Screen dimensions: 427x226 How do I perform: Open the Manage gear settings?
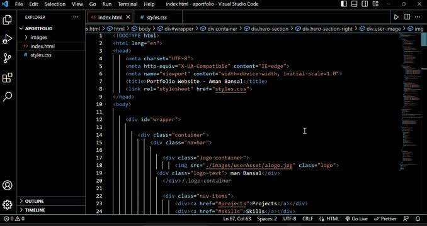8,205
